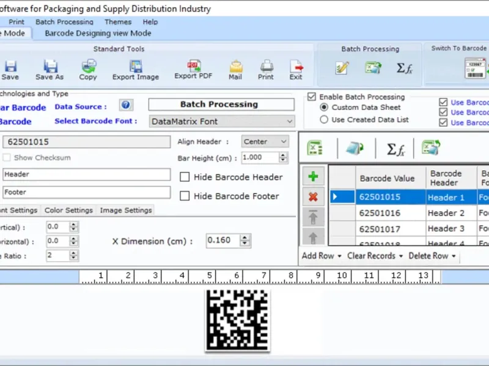489x366 pixels.
Task: Click the red X delete row icon
Action: click(313, 196)
